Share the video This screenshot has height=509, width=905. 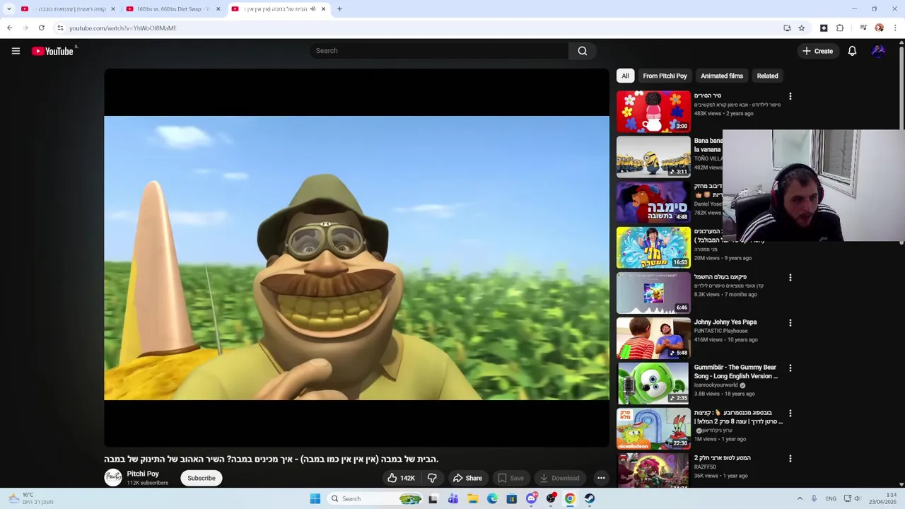tap(467, 478)
